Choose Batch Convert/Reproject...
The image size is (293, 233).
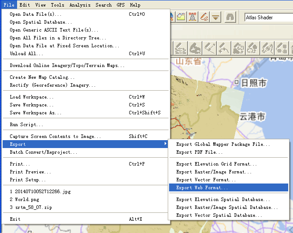[86, 152]
